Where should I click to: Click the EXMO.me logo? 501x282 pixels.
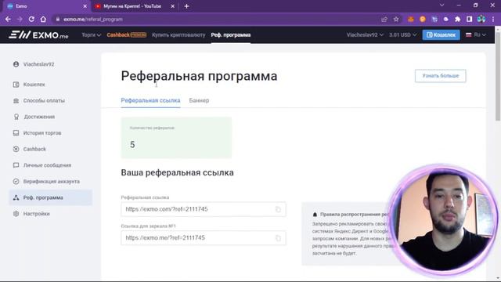click(x=38, y=34)
